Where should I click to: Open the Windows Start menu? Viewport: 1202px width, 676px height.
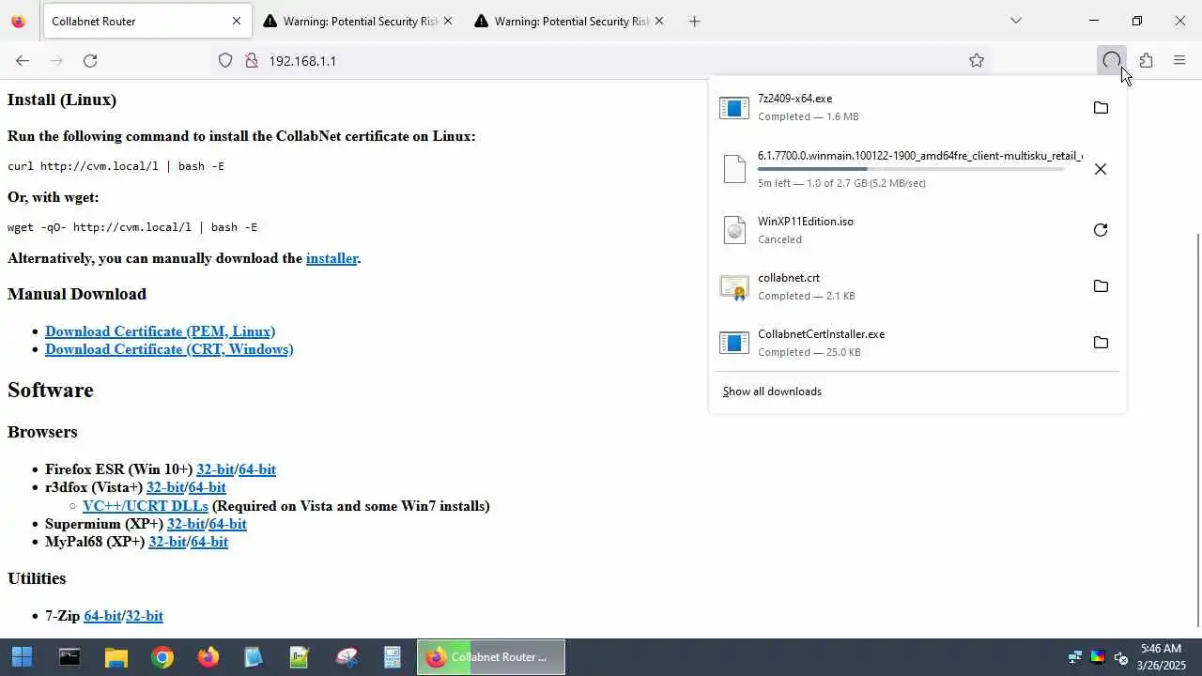tap(23, 657)
